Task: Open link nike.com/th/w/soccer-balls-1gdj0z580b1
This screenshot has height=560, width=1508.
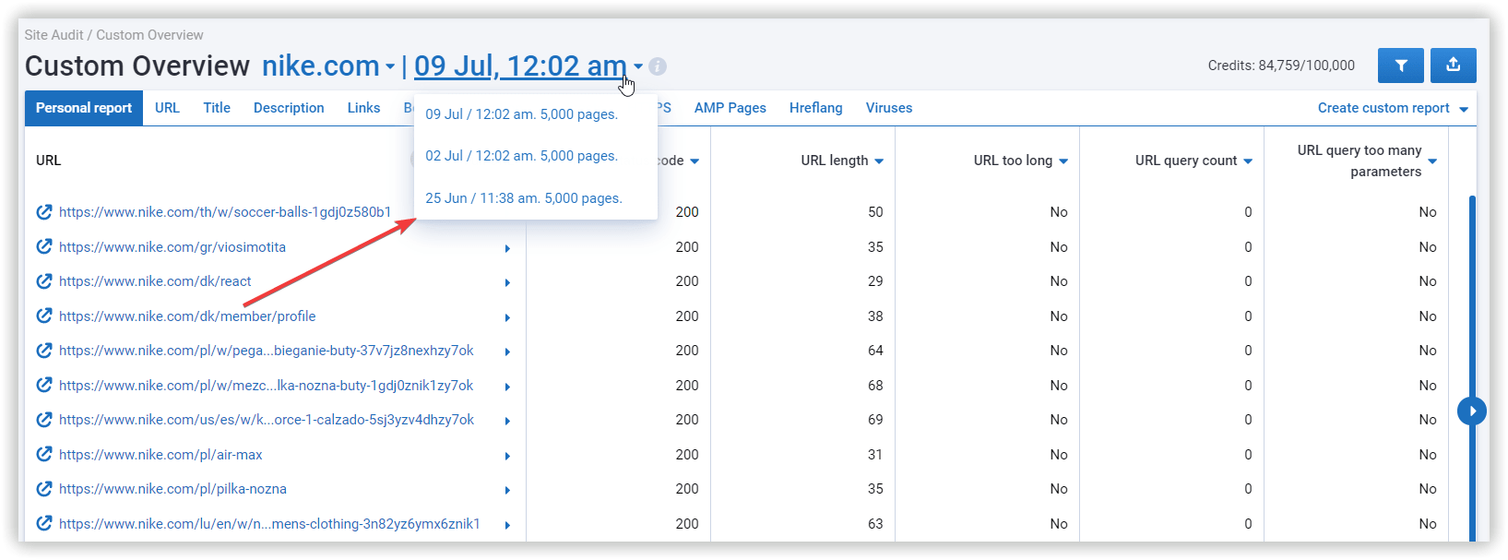Action: click(x=225, y=212)
